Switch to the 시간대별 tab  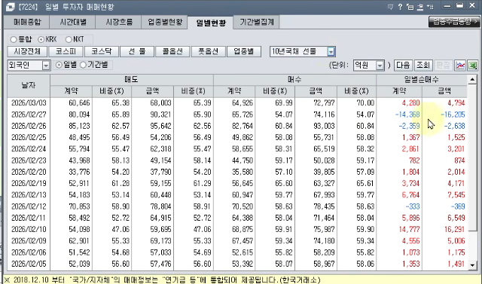[73, 22]
